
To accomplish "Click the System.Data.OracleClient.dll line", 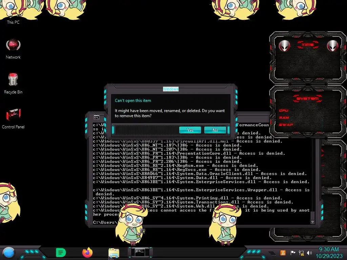I will click(x=200, y=174).
